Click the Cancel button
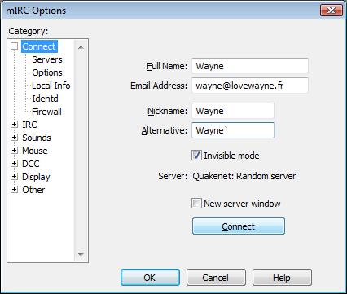This screenshot has height=294, width=347. (x=216, y=278)
